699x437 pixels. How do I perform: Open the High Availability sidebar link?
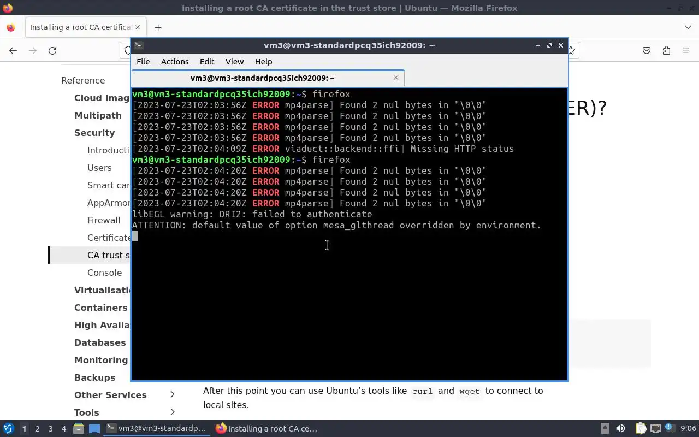click(102, 325)
